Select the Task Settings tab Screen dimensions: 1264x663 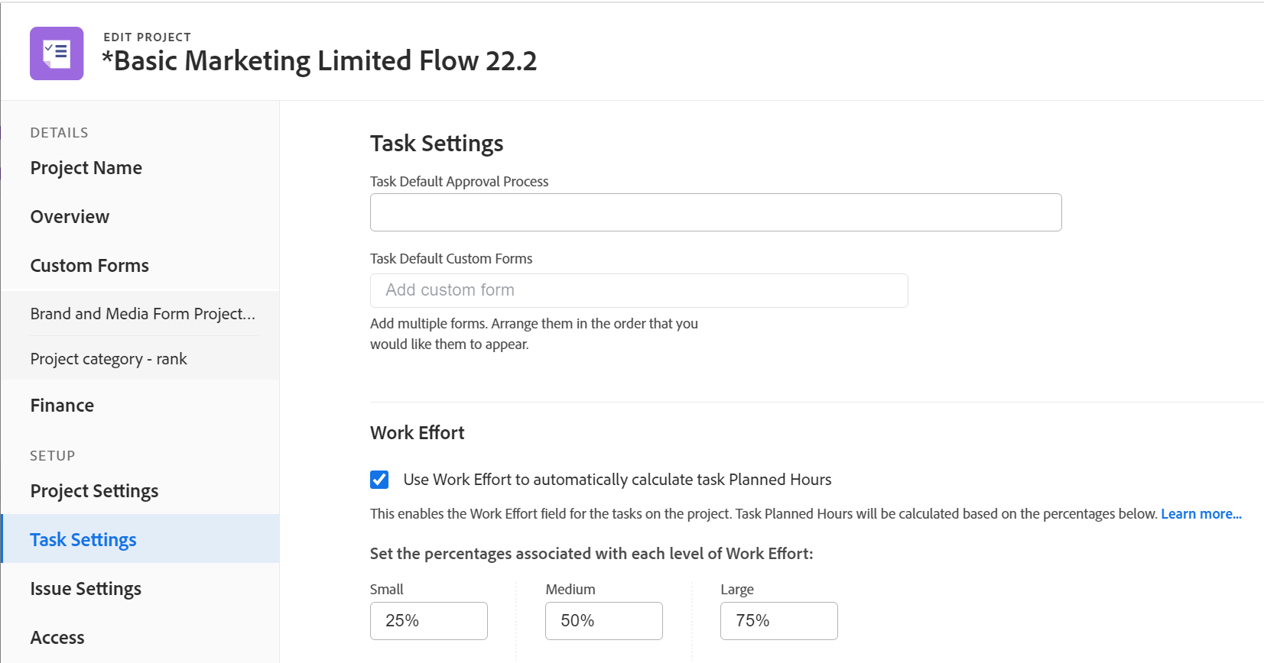click(x=83, y=540)
